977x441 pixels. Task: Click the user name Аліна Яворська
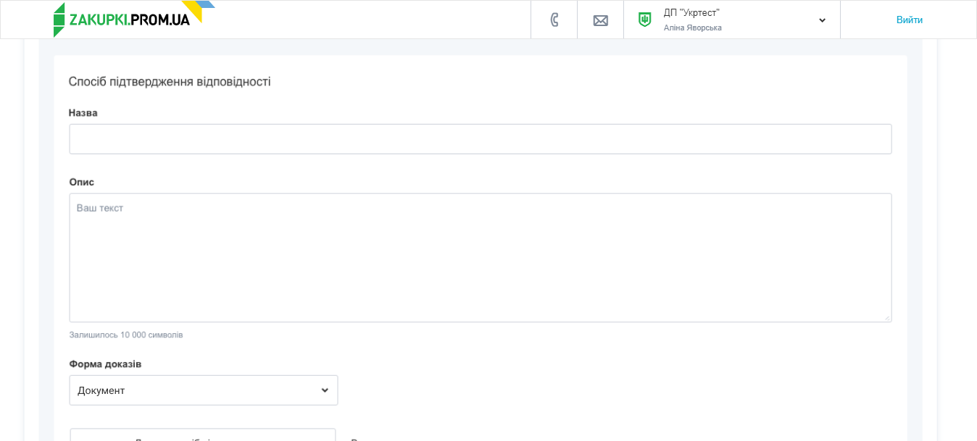pyautogui.click(x=692, y=28)
